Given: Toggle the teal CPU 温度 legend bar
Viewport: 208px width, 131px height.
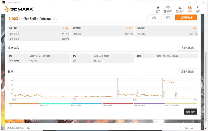Looking at the screenshot, I should point(55,104).
